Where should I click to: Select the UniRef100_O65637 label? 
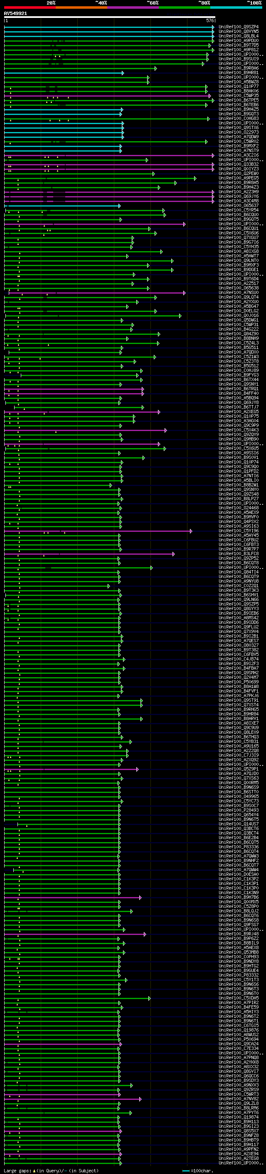[x=239, y=206]
